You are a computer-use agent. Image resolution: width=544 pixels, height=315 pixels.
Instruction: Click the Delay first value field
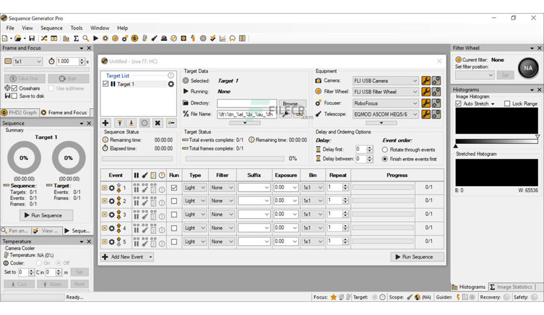point(360,149)
